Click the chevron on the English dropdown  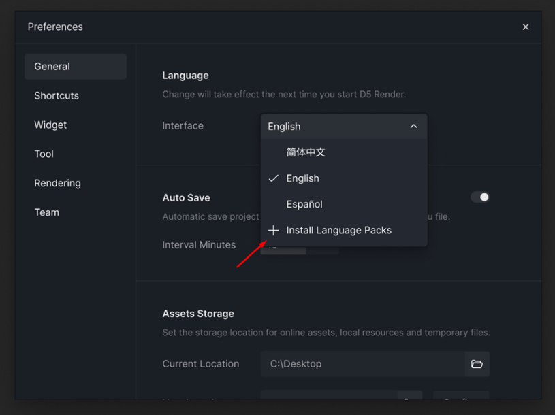(x=413, y=126)
